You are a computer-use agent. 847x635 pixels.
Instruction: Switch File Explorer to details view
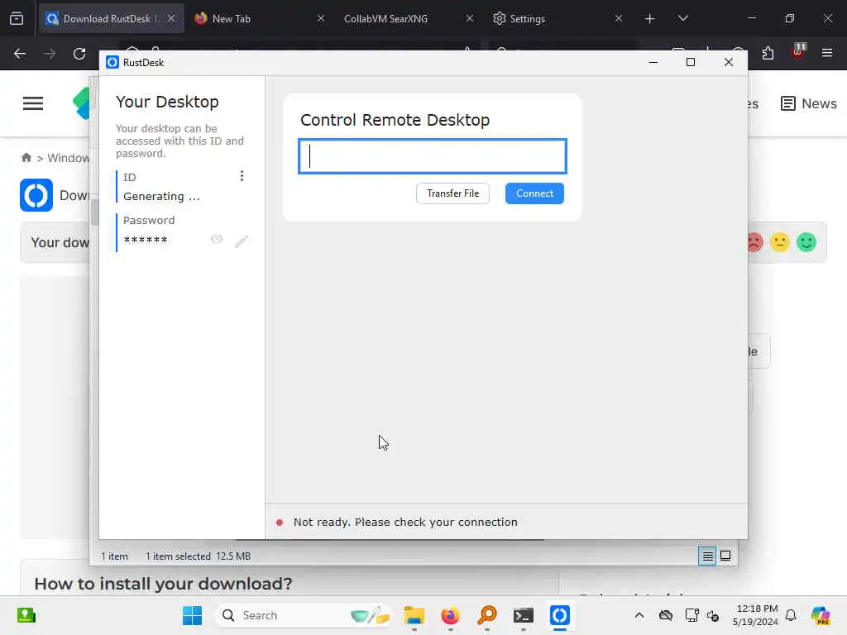pyautogui.click(x=707, y=556)
